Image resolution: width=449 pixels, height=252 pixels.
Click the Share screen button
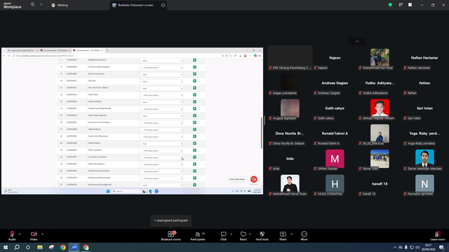283,236
